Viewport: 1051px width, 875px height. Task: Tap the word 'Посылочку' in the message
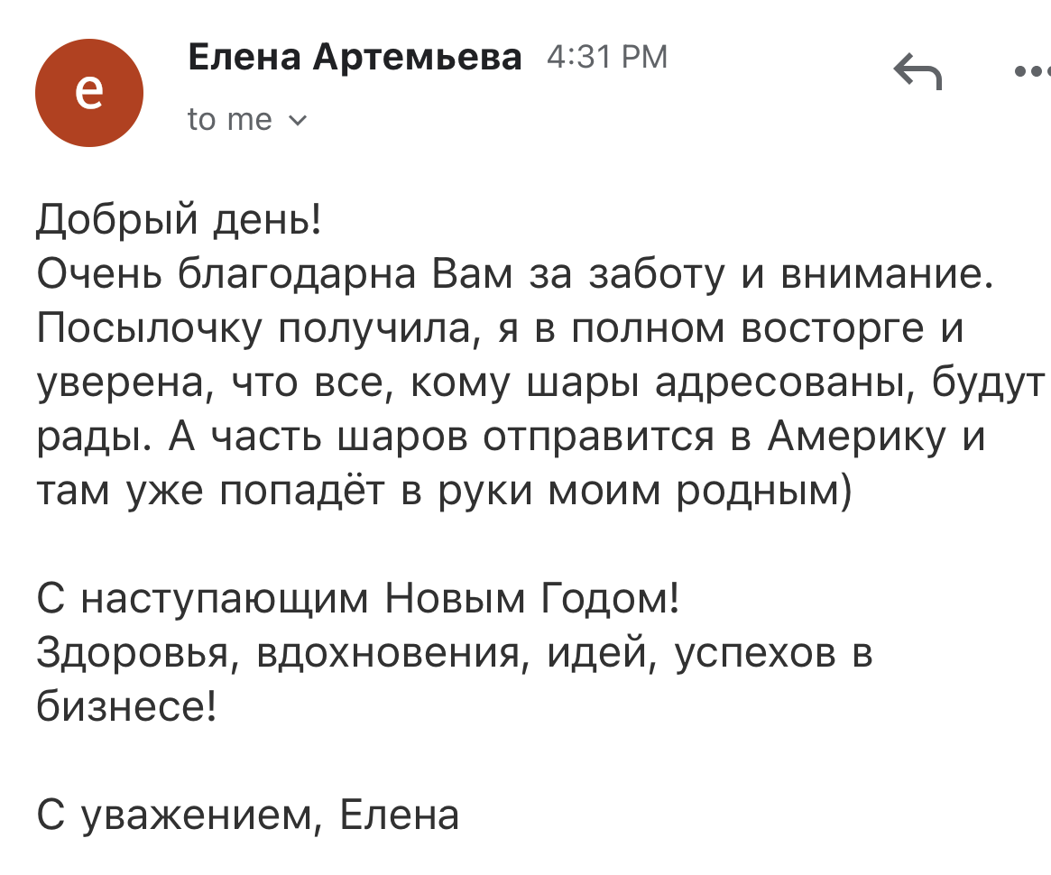[x=149, y=329]
